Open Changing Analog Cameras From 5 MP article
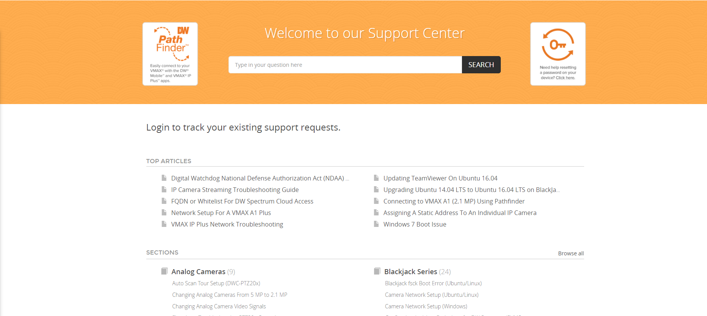The height and width of the screenshot is (316, 707). [230, 295]
